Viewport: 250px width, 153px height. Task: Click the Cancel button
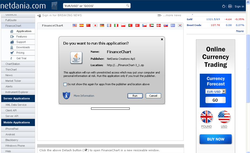point(153,96)
